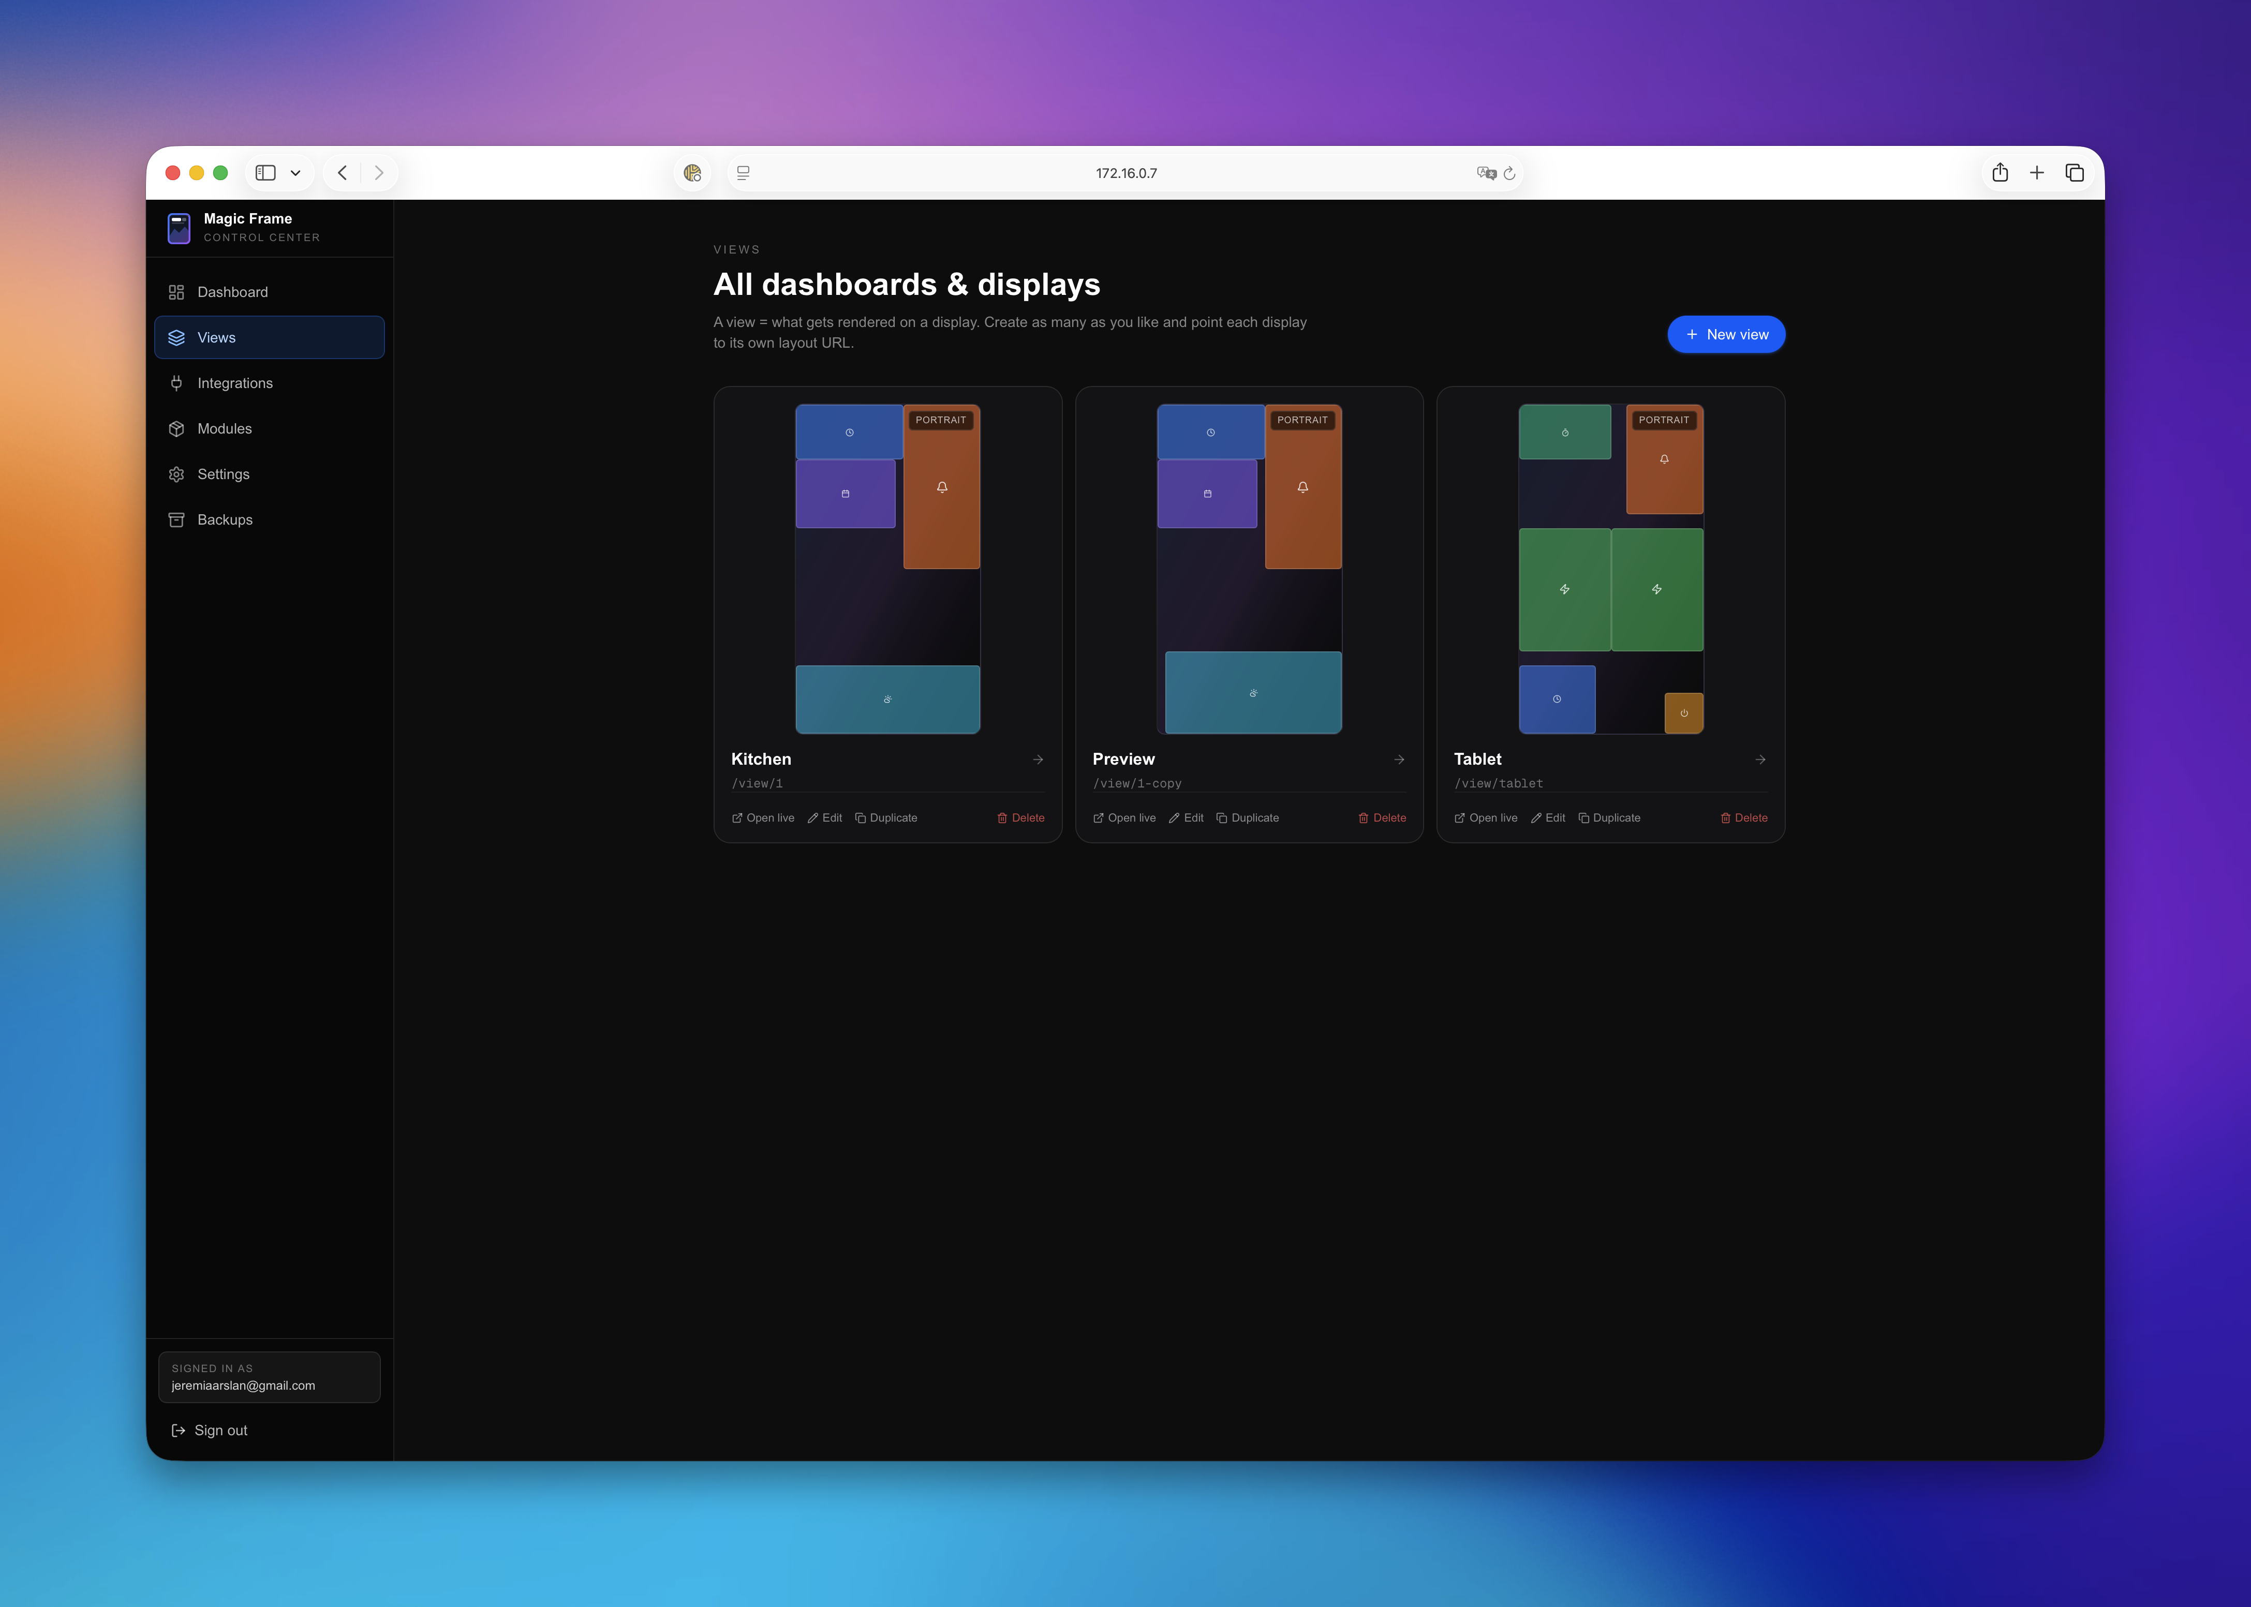Screen dimensions: 2251x1607
Task: Open live view for Kitchen
Action: coord(763,817)
